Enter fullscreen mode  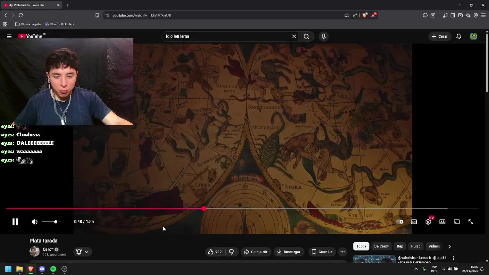[x=471, y=222]
